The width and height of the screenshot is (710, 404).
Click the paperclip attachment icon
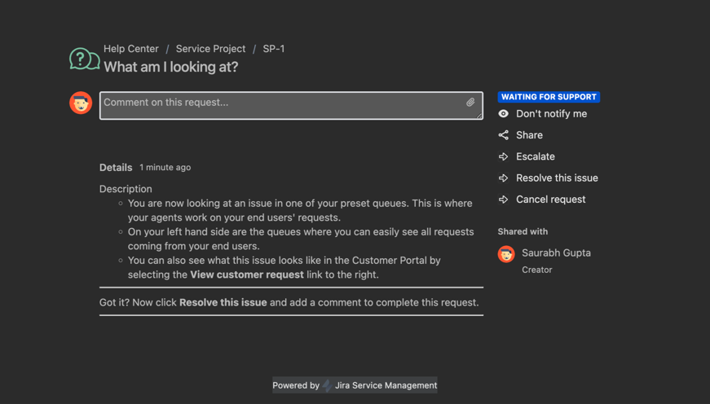tap(470, 103)
